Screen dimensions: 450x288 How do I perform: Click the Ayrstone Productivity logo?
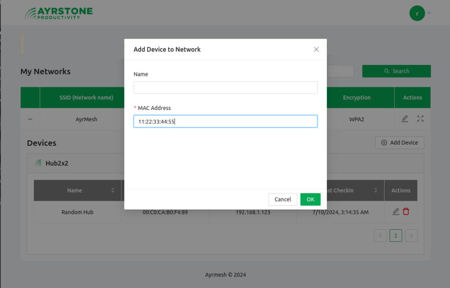click(58, 13)
